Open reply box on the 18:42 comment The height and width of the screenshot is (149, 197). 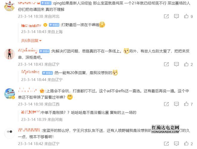pyautogui.click(x=176, y=144)
